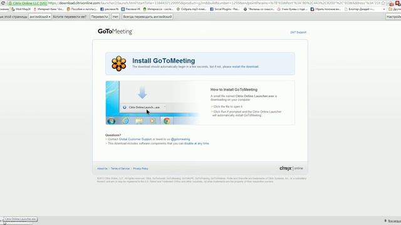Screen dimensions: 401x225
Task: Open the Блоггер-Дизайн bookmark
Action: pyautogui.click(x=360, y=9)
